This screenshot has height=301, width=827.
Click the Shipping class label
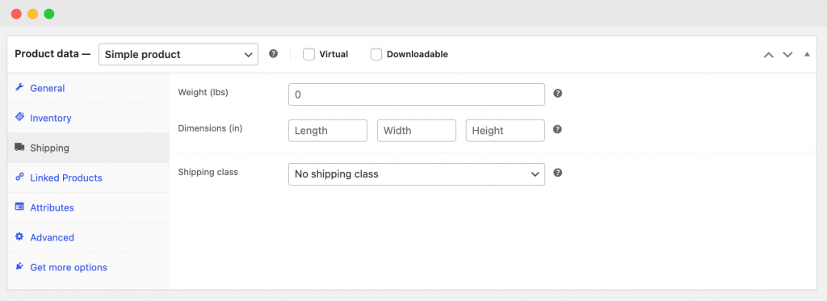click(x=208, y=172)
